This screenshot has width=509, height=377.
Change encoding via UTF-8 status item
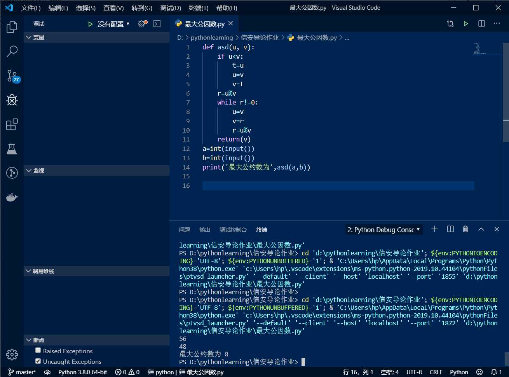[414, 372]
